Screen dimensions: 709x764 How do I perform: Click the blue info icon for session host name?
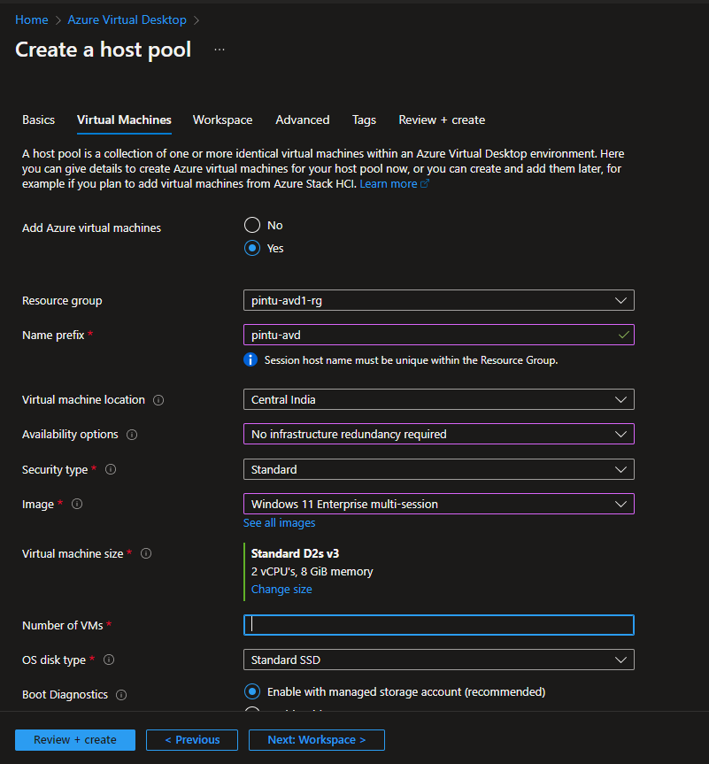point(250,360)
